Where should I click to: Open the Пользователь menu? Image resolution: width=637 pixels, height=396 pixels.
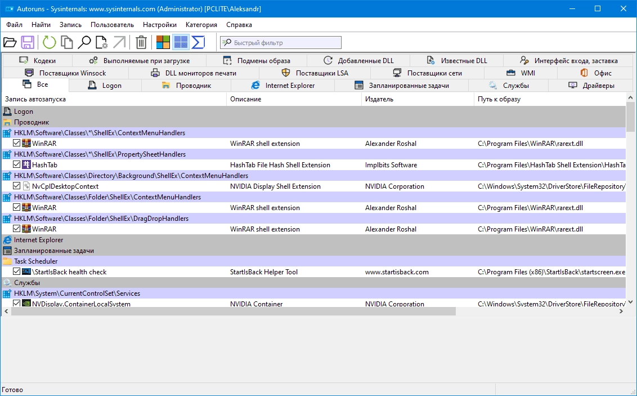click(112, 25)
